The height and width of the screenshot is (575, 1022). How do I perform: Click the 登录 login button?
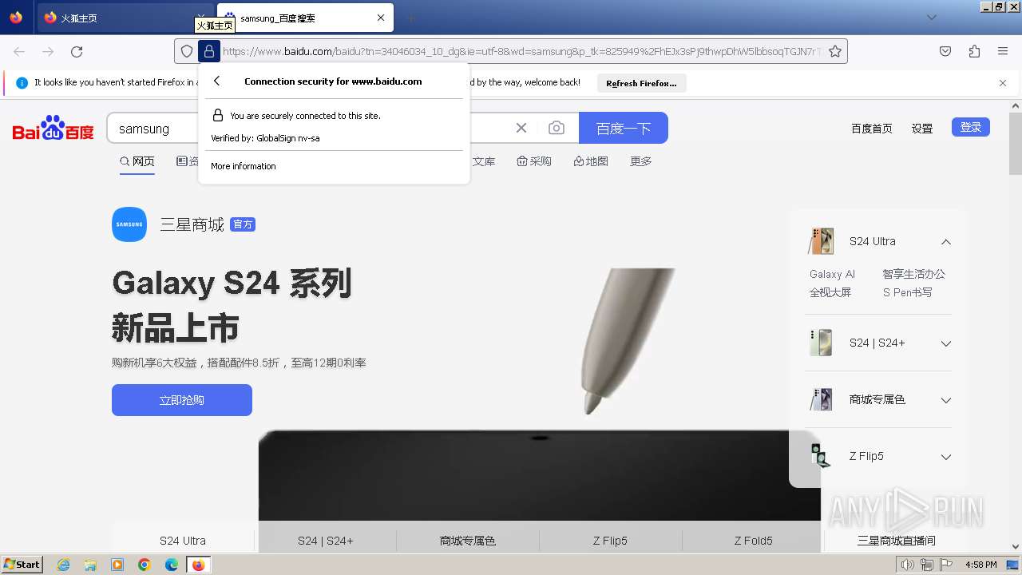click(971, 127)
